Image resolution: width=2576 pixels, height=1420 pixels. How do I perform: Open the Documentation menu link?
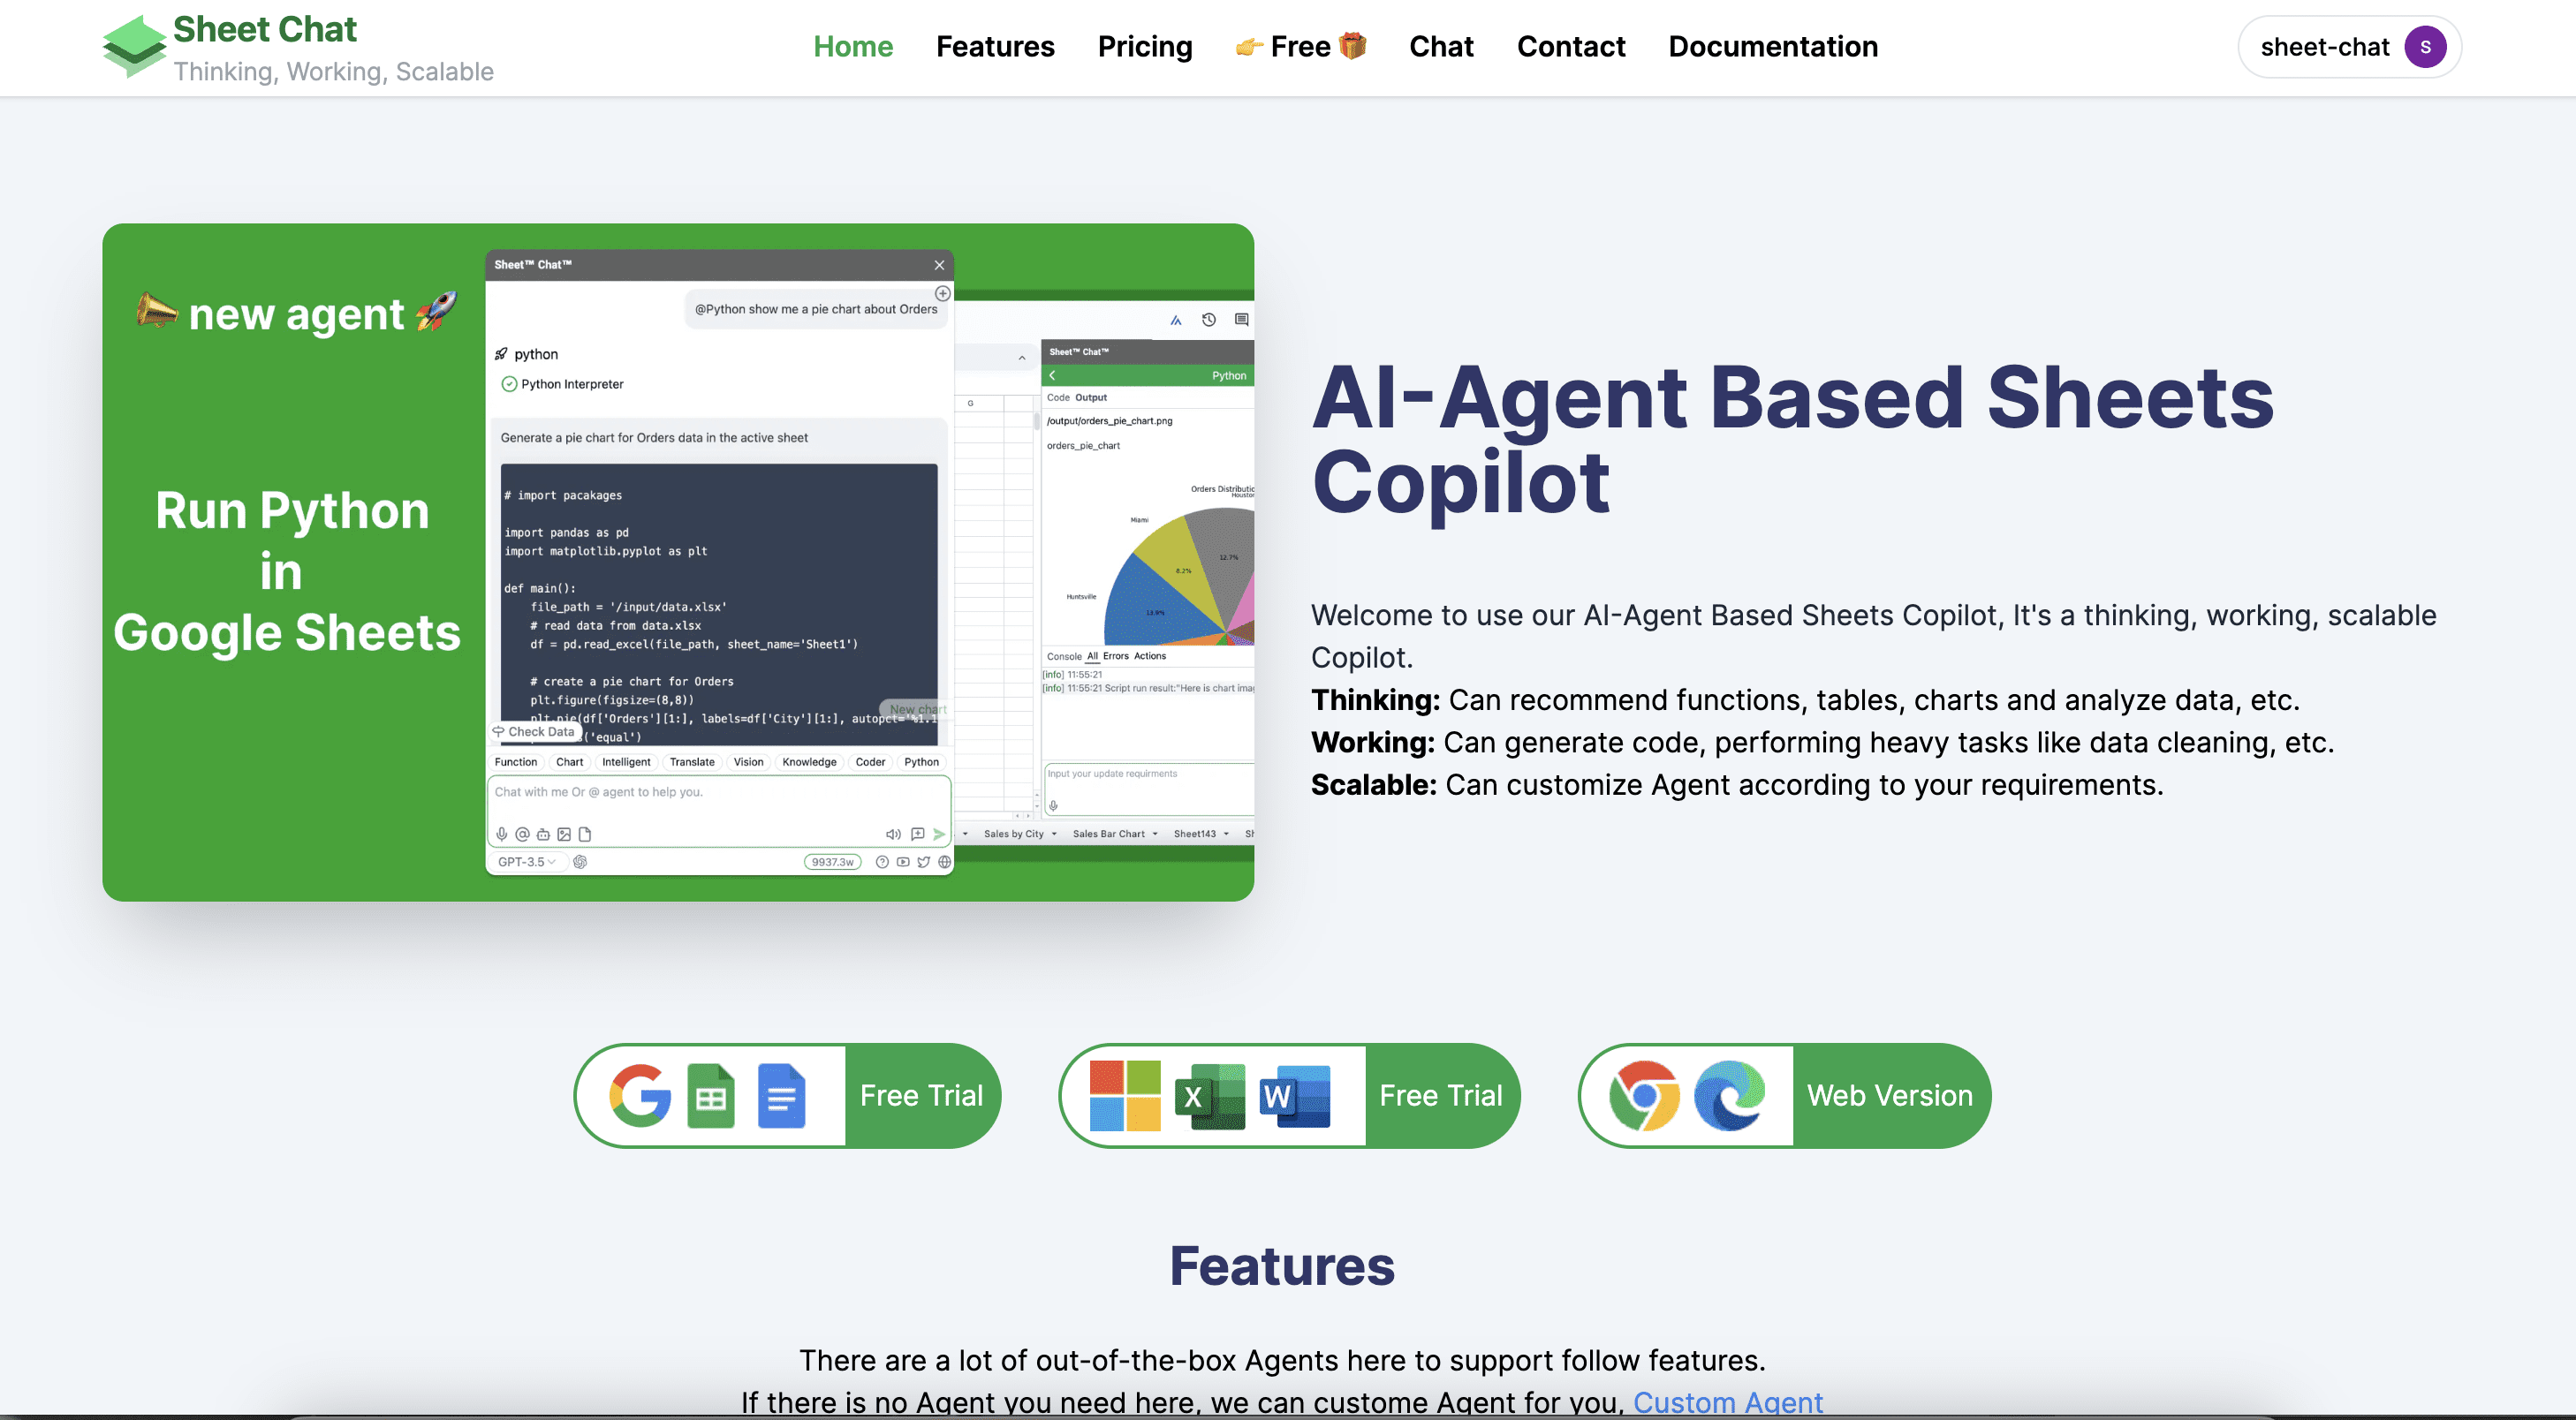point(1773,47)
